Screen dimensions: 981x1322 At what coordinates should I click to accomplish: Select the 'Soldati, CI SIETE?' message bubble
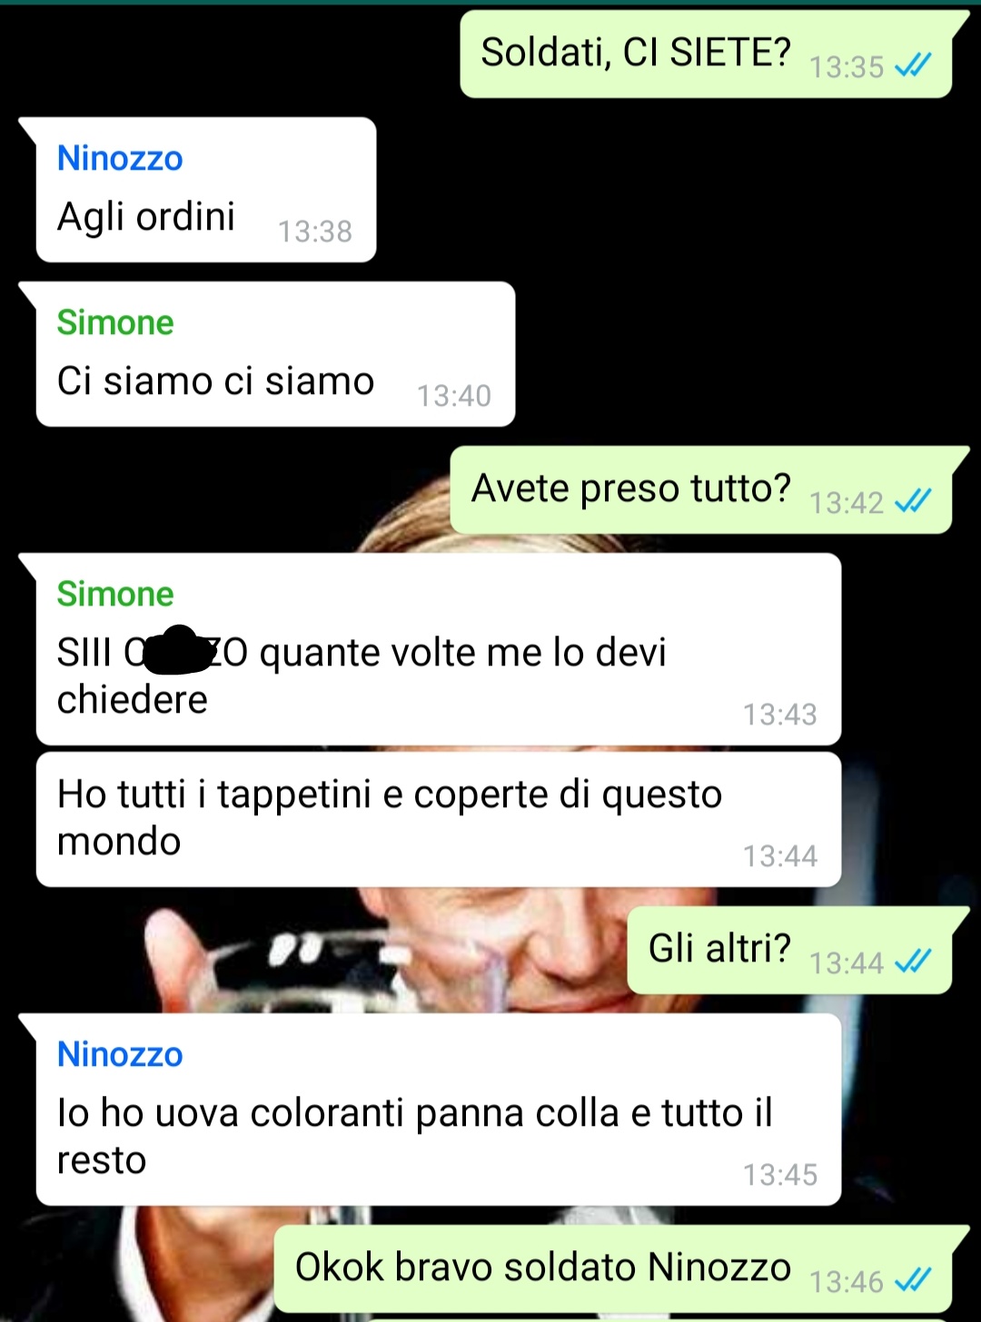(706, 54)
